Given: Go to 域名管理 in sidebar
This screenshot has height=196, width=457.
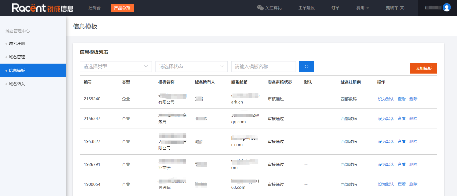Looking at the screenshot, I should point(17,57).
